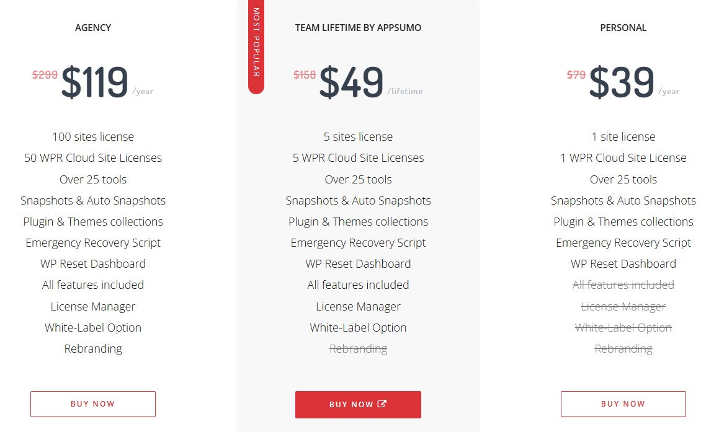The image size is (719, 432).
Task: Click White-Label Option in the Agency plan
Action: coord(93,328)
